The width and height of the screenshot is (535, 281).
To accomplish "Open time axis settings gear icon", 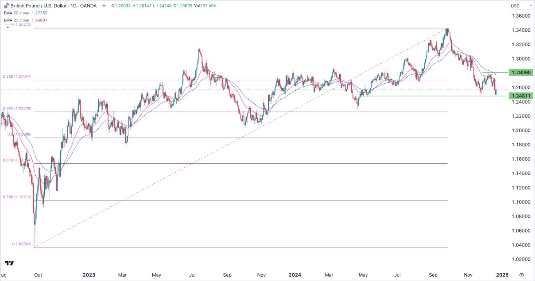I will 522,275.
